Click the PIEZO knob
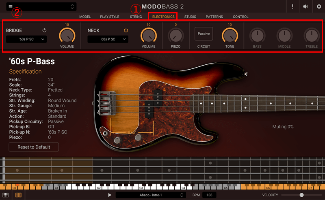The height and width of the screenshot is (200, 325). coord(175,36)
